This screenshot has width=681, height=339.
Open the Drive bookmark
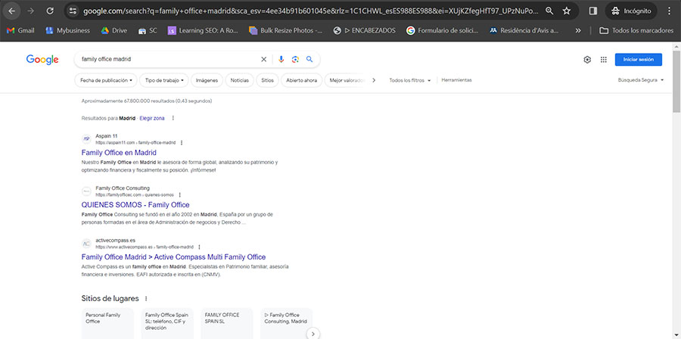114,31
